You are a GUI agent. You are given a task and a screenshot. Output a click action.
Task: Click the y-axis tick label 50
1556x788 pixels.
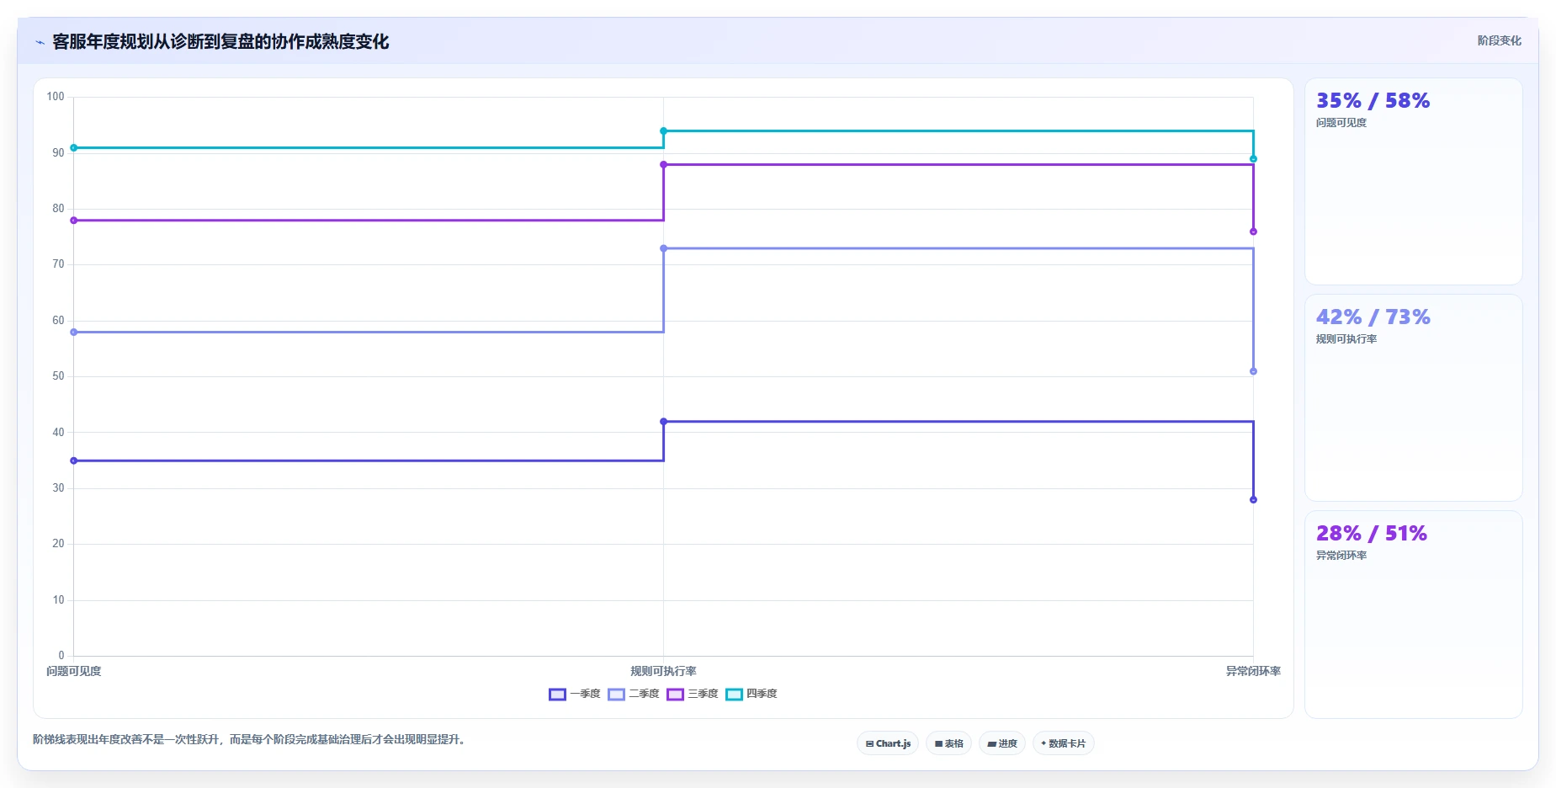click(x=58, y=376)
